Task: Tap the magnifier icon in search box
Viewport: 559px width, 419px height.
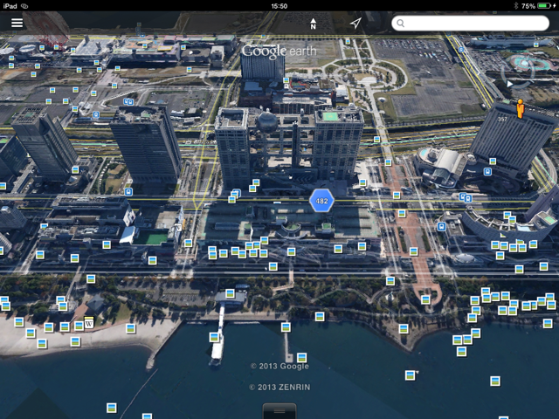Action: point(401,24)
